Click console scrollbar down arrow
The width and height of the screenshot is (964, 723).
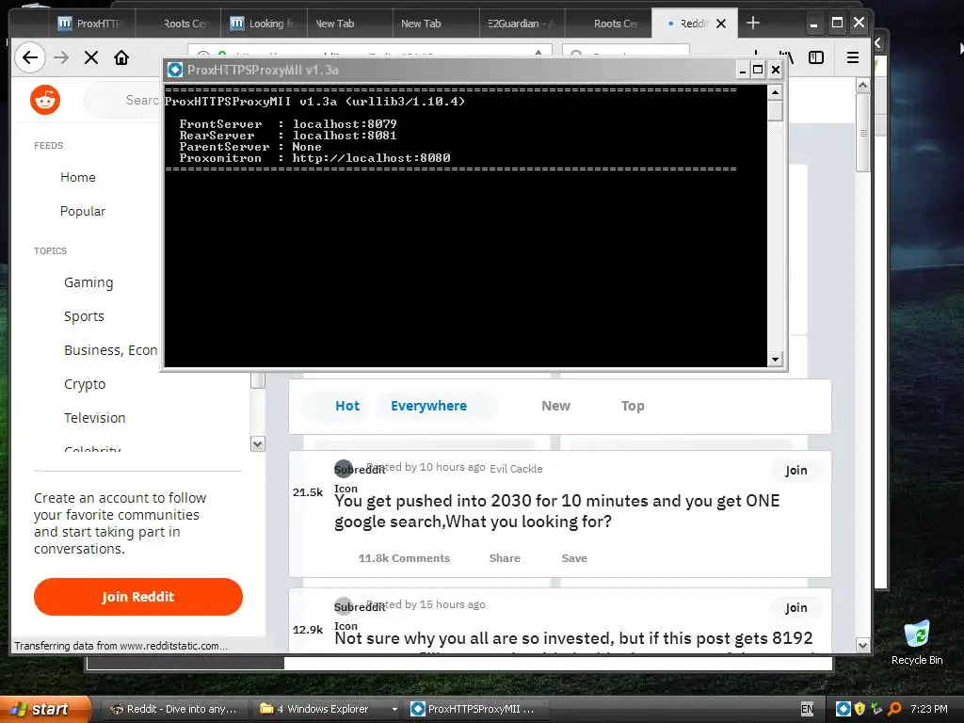776,359
